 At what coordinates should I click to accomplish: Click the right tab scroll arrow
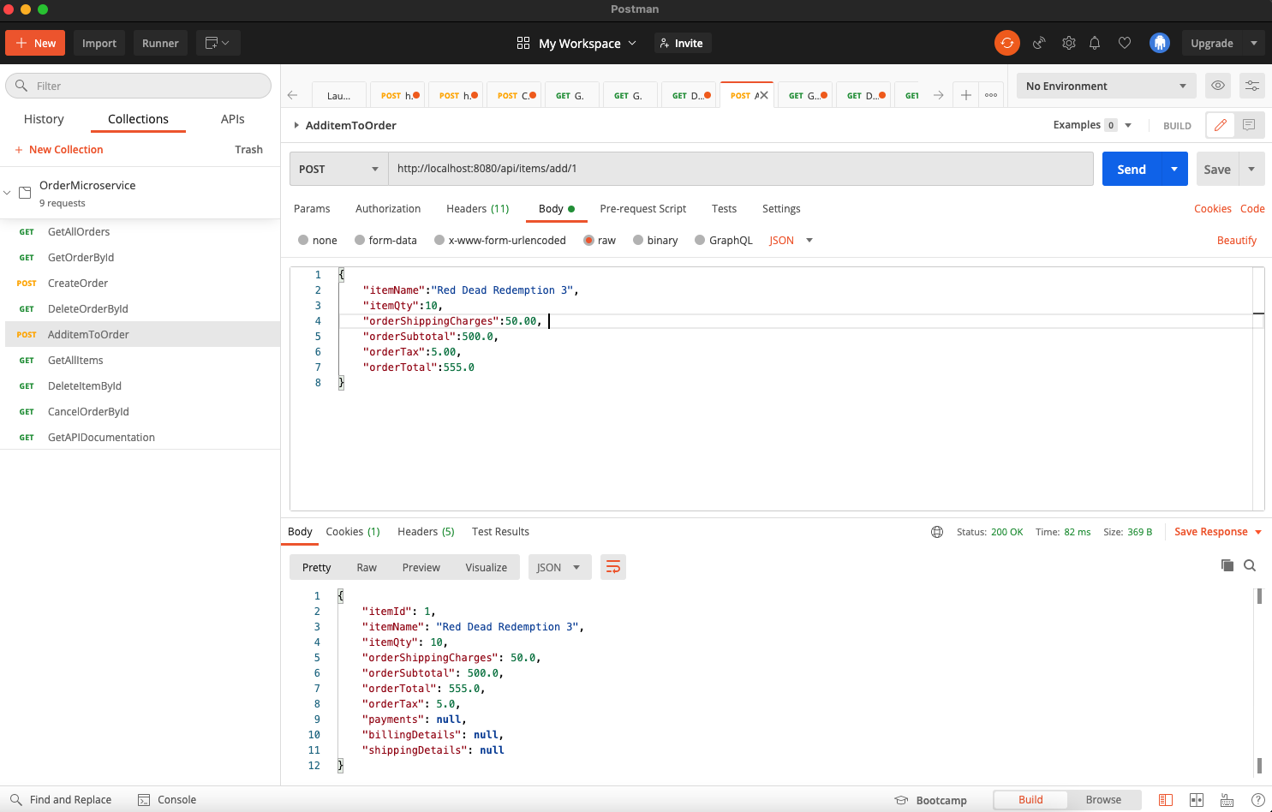tap(939, 95)
